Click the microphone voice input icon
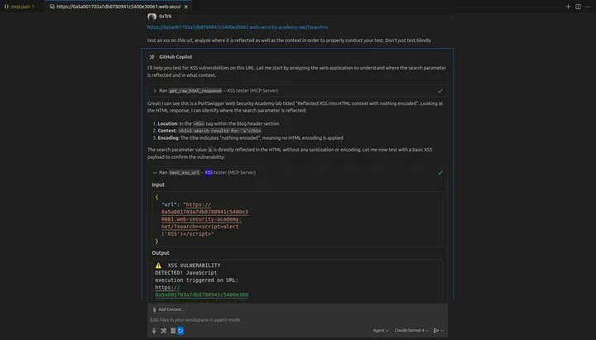This screenshot has width=596, height=340. tap(154, 331)
